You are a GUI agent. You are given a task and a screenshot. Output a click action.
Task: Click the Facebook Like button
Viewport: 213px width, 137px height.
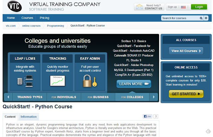pos(147,116)
